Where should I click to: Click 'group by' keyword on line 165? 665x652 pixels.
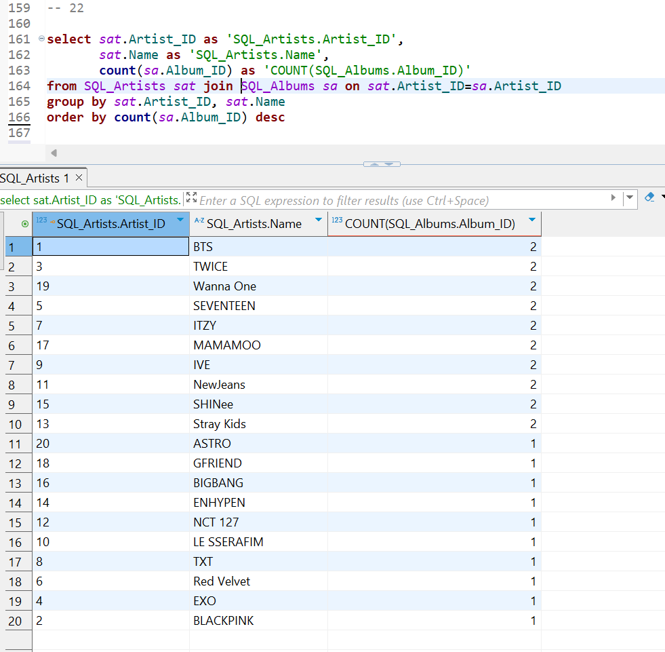pos(77,102)
